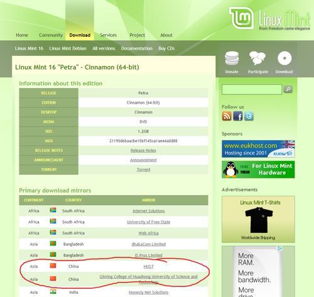Screen dimensions: 314x297
Task: Click the Donate coins icon
Action: pyautogui.click(x=232, y=58)
